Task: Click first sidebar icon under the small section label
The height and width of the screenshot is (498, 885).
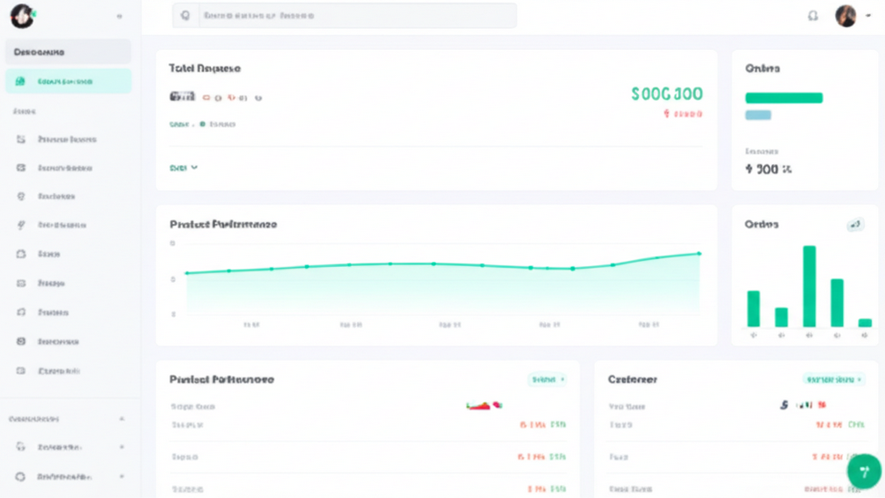Action: (x=21, y=140)
